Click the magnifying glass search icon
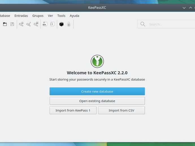This screenshot has width=195, height=146. (143, 24)
